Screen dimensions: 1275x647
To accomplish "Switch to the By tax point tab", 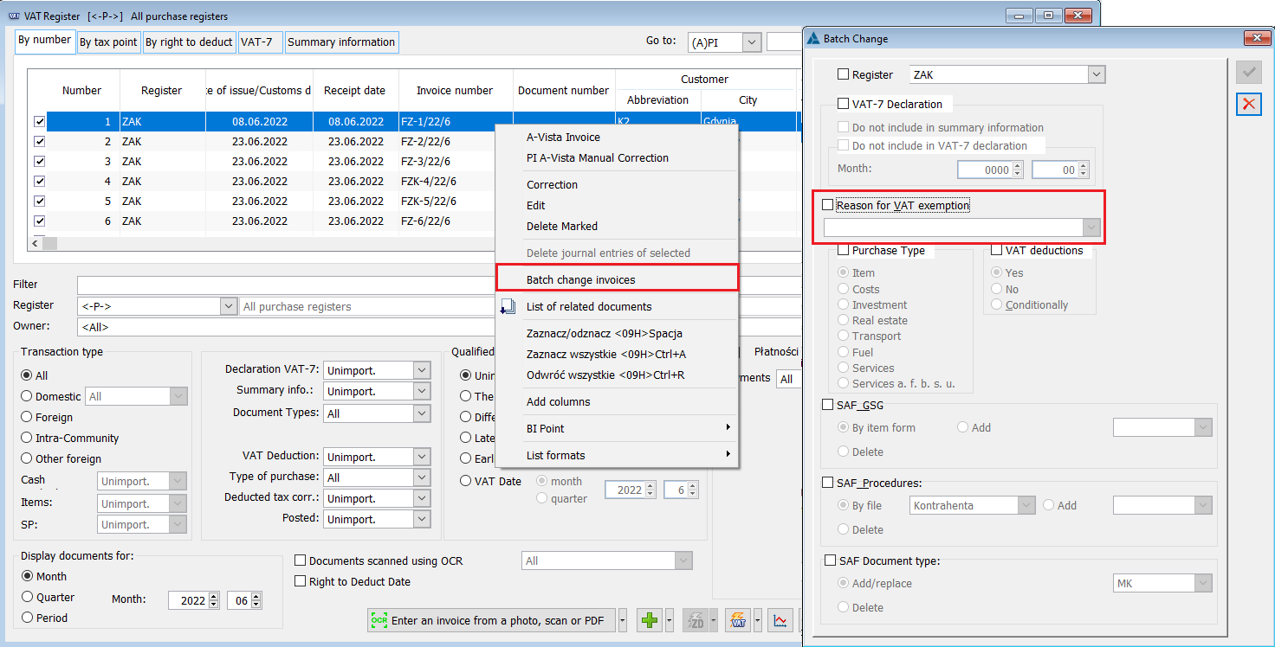I will (108, 42).
